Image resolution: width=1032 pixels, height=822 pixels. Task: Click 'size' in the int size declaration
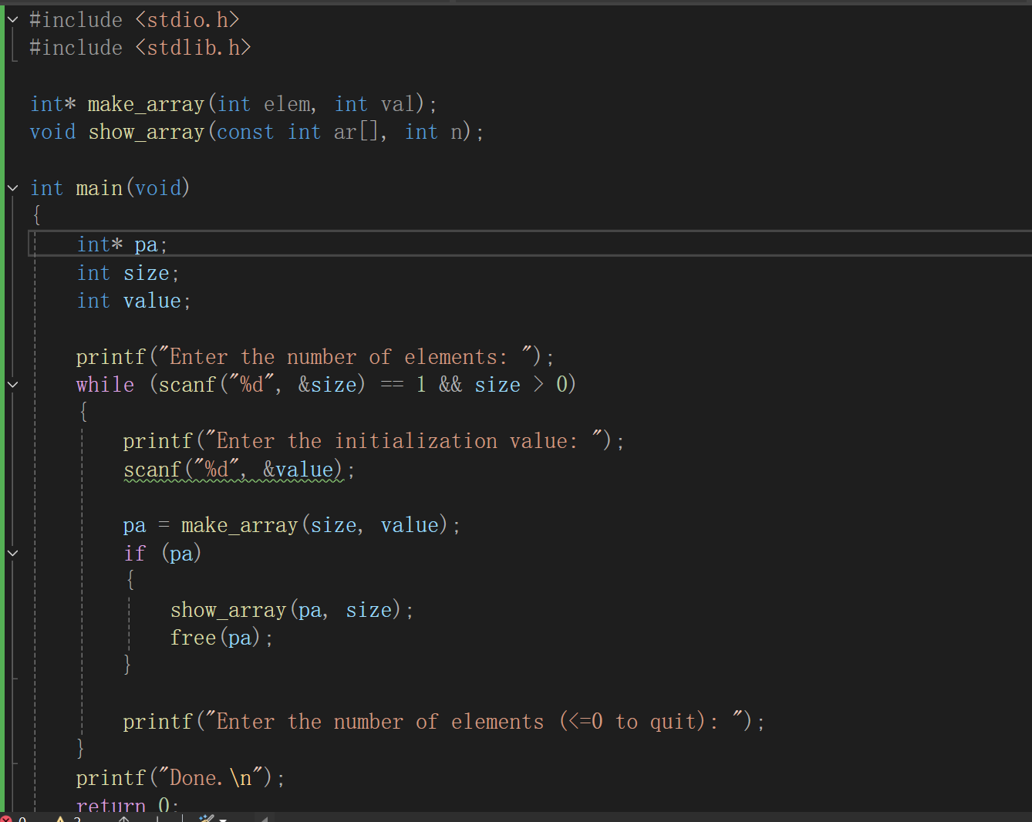tap(146, 273)
